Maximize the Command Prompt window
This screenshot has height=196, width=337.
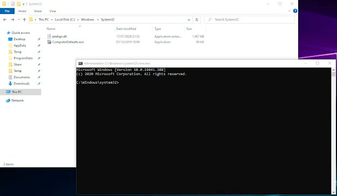point(318,63)
